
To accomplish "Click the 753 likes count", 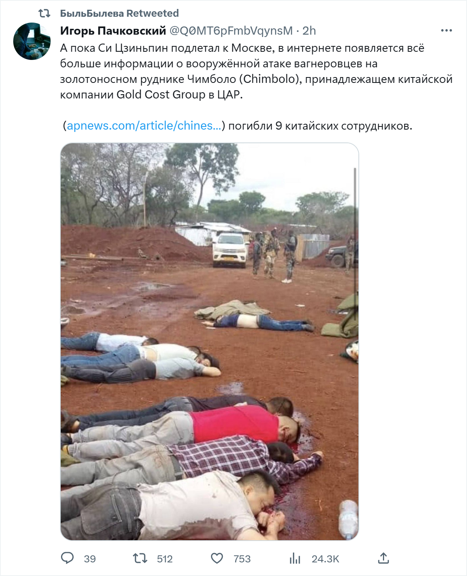I will [242, 559].
